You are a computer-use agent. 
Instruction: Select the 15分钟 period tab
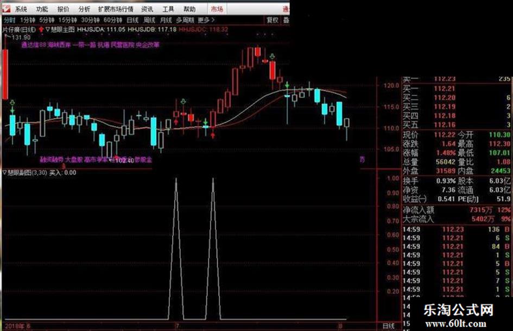68,20
